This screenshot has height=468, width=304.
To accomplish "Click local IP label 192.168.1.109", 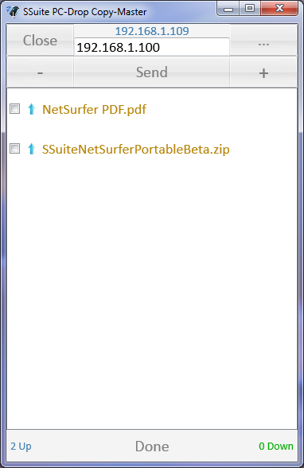I will pos(152,31).
